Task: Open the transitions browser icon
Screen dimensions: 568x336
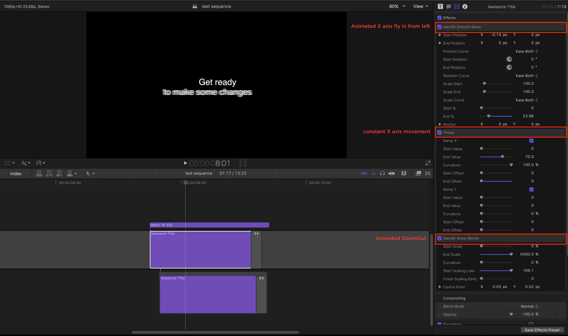Action: (428, 174)
